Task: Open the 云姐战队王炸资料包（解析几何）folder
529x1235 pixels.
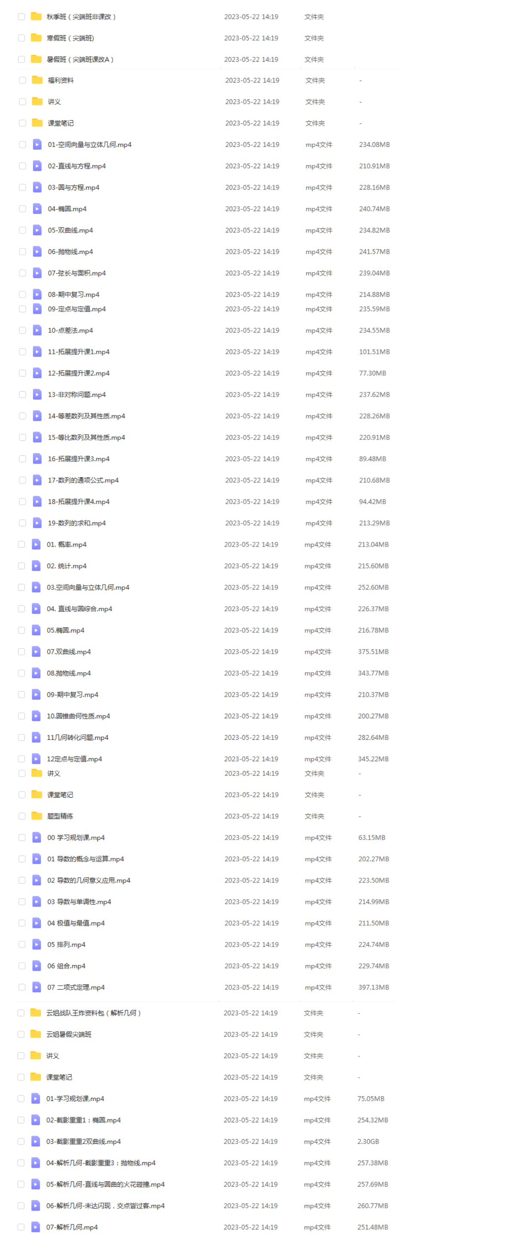Action: pyautogui.click(x=93, y=1013)
